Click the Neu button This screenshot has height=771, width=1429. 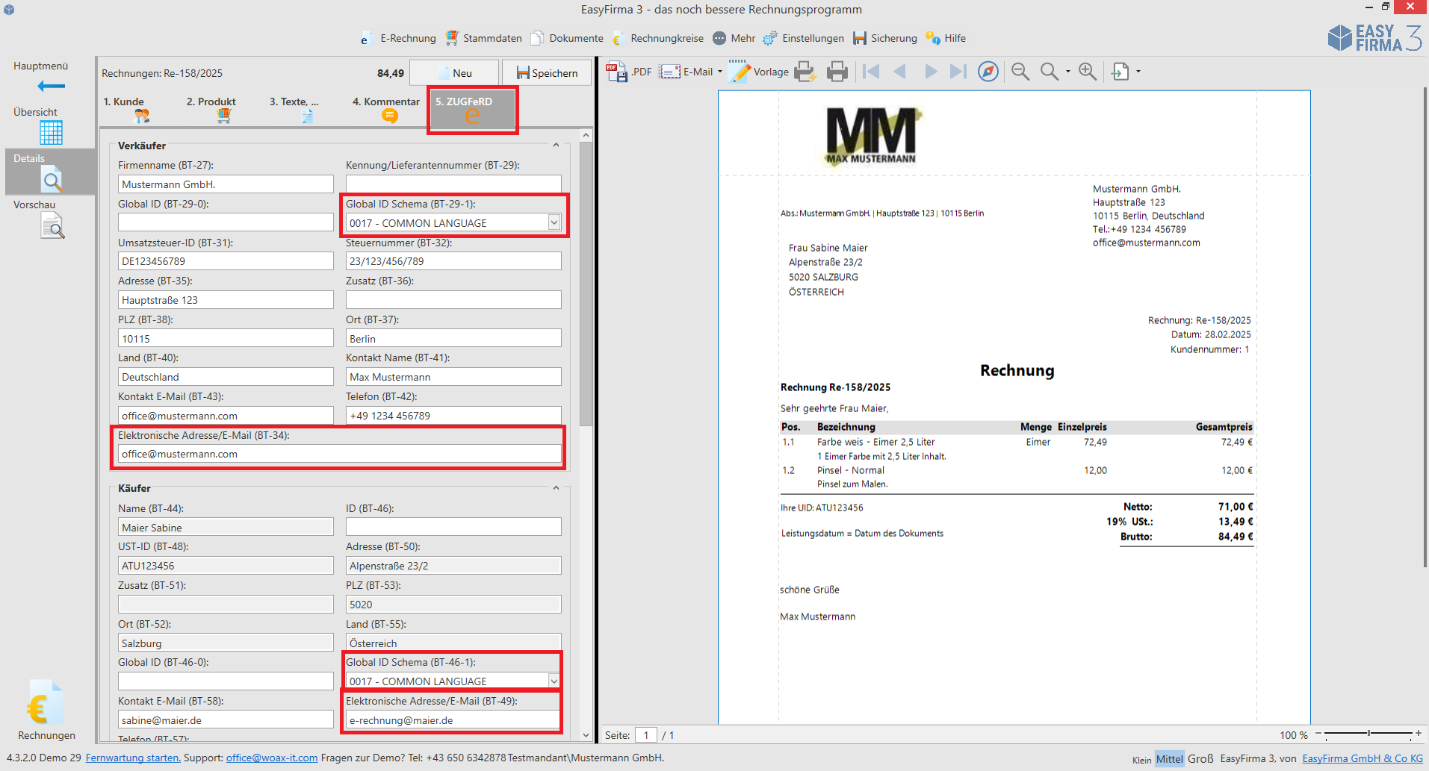(454, 73)
